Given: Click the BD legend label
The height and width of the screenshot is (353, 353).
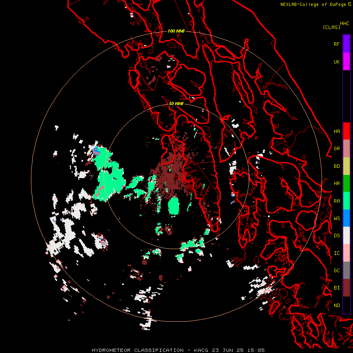Looking at the screenshot, I should (337, 166).
